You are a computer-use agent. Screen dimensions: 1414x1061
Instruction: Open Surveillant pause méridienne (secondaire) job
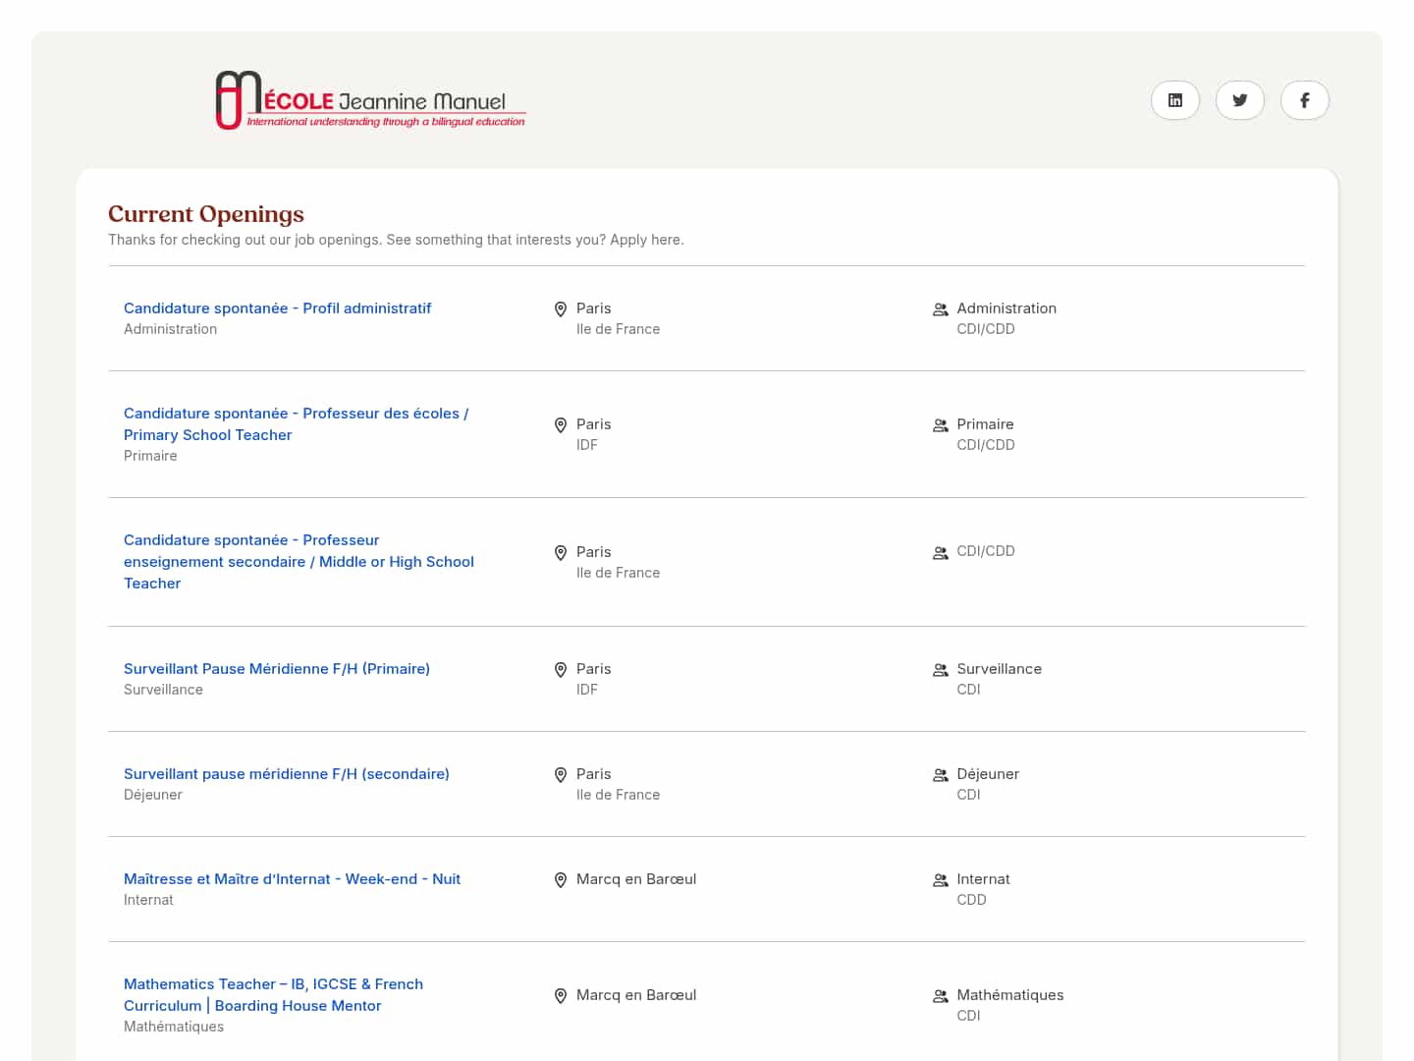(x=287, y=774)
